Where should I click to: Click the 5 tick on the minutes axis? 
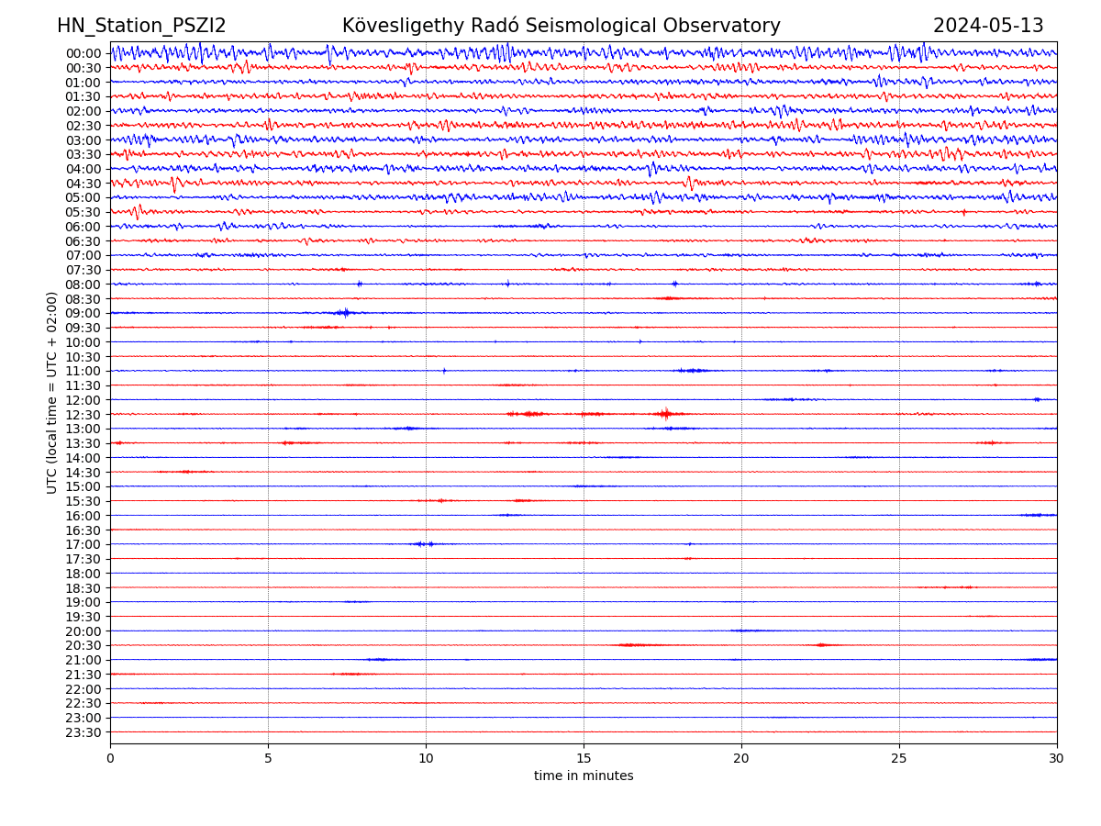[268, 759]
